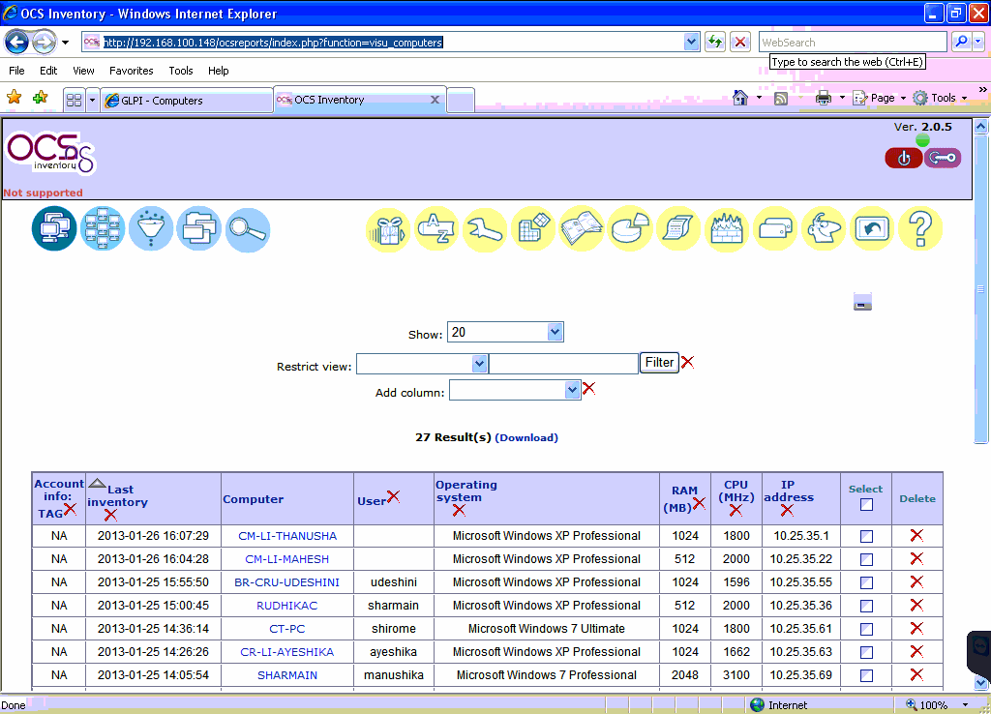Viewport: 991px width, 714px height.
Task: Open the BR-CRU-UDESHINI computer link
Action: pyautogui.click(x=286, y=582)
